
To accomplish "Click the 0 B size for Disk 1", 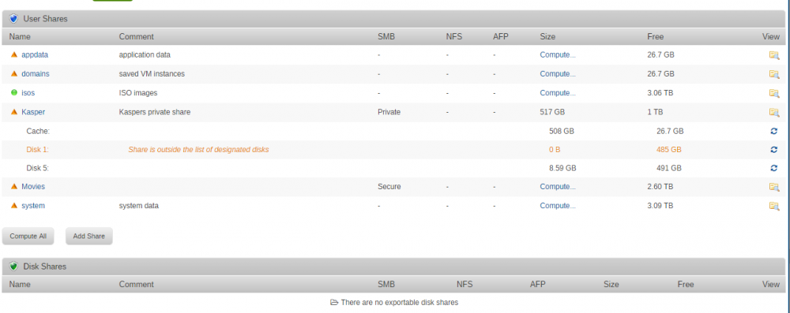I will tap(555, 150).
